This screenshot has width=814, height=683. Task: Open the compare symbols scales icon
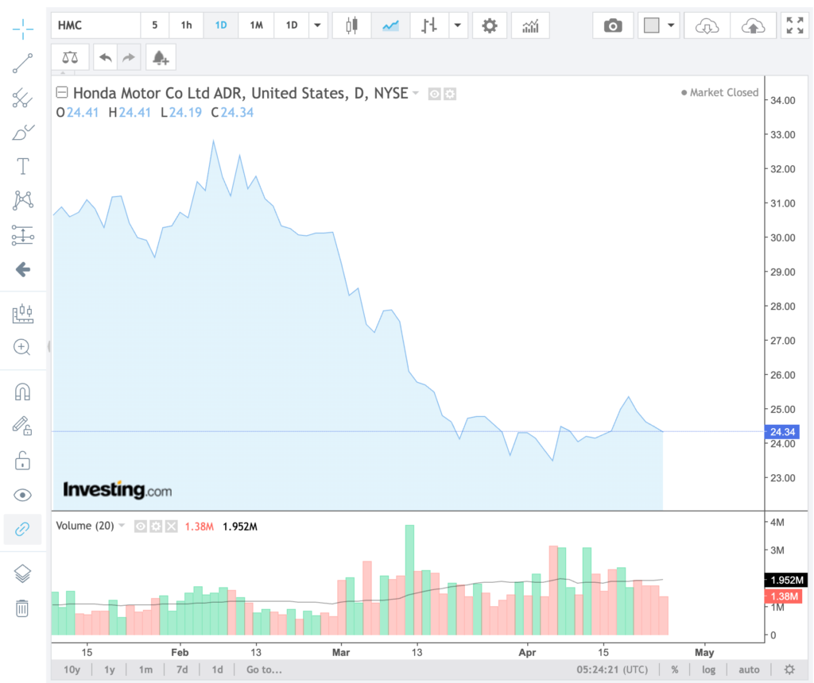point(71,57)
